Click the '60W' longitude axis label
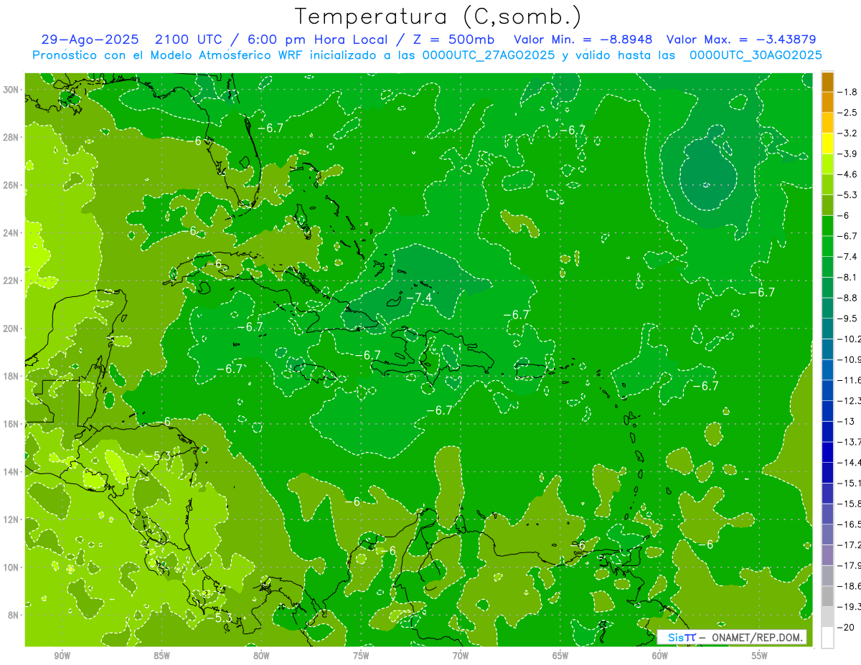Screen dimensions: 861x665 pos(660,656)
